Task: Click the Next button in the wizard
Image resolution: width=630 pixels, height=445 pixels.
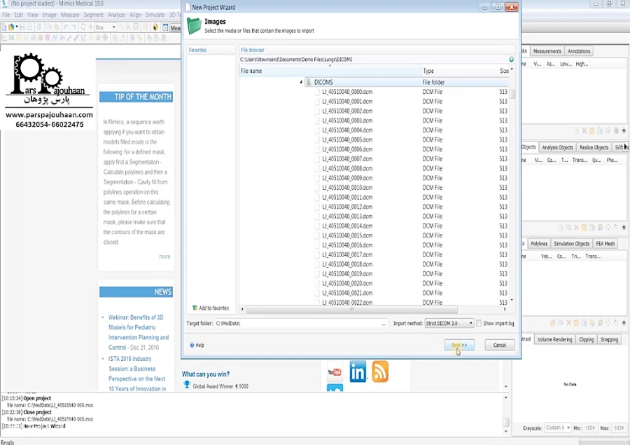Action: (459, 345)
